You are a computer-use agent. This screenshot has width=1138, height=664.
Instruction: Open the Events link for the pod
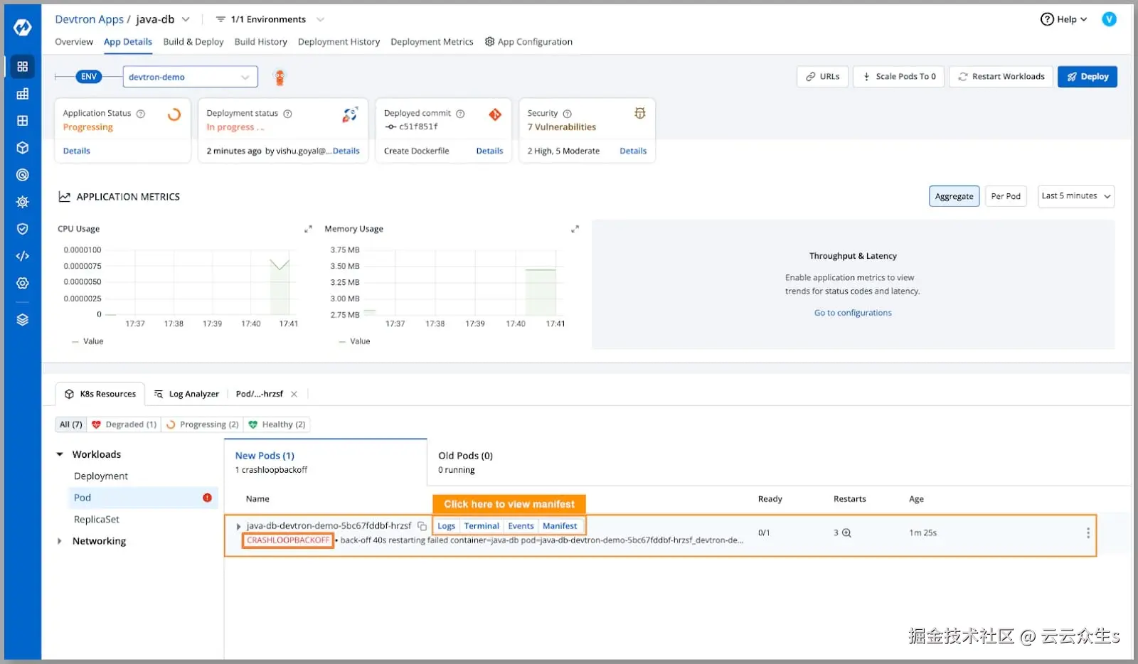pyautogui.click(x=521, y=526)
